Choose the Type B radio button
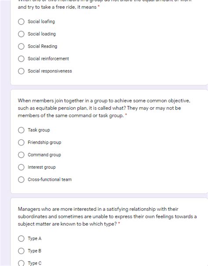This screenshot has height=266, width=208. 21,251
